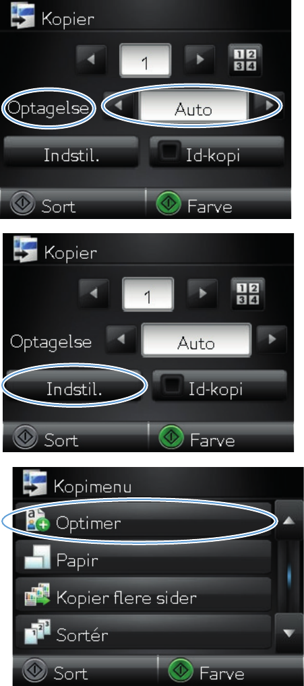Open Optimer menu item
This screenshot has height=686, width=304.
coord(143,522)
